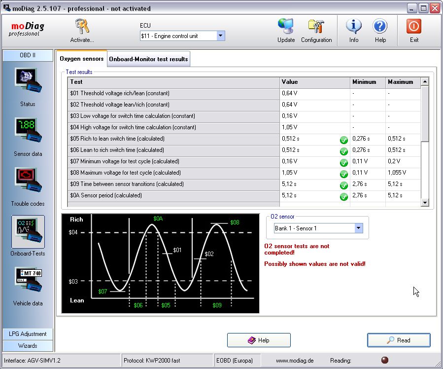This screenshot has height=369, width=443.
Task: Expand the Wizards sidebar section
Action: point(28,346)
